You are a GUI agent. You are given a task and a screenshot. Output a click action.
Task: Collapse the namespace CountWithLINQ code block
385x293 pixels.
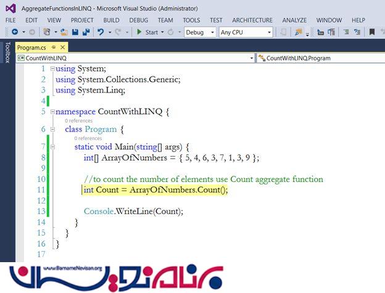coord(52,112)
